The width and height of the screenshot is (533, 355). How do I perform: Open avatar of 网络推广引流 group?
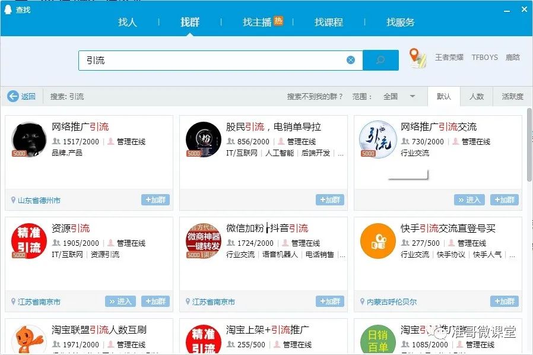29,140
